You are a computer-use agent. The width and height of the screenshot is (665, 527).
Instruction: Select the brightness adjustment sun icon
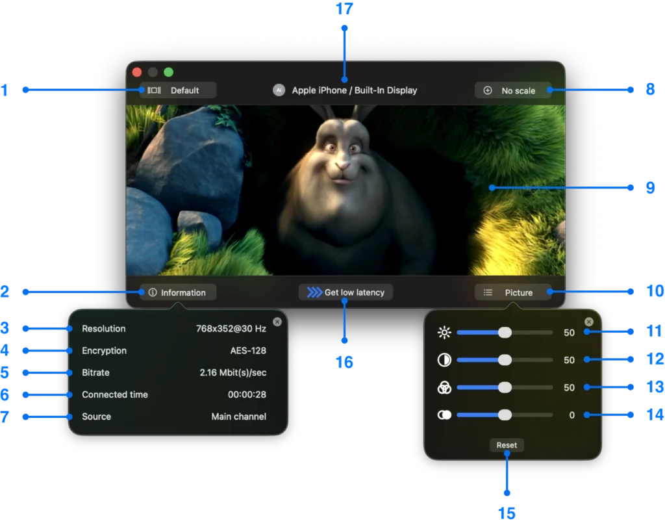tap(444, 332)
